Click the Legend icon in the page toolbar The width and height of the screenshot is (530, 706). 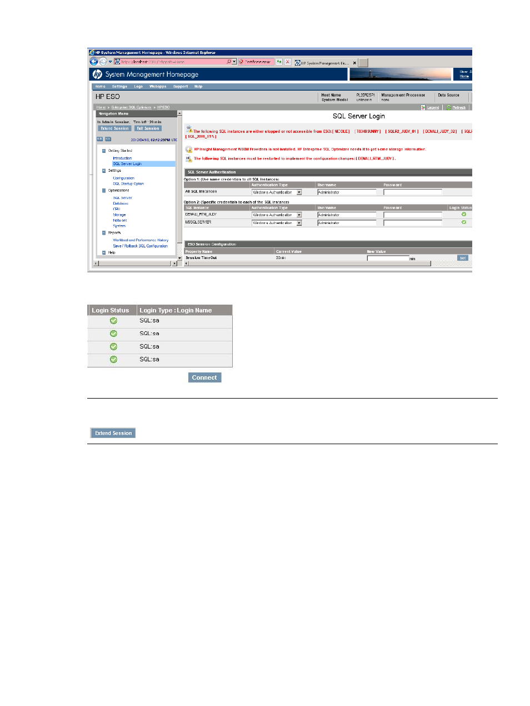click(x=423, y=107)
